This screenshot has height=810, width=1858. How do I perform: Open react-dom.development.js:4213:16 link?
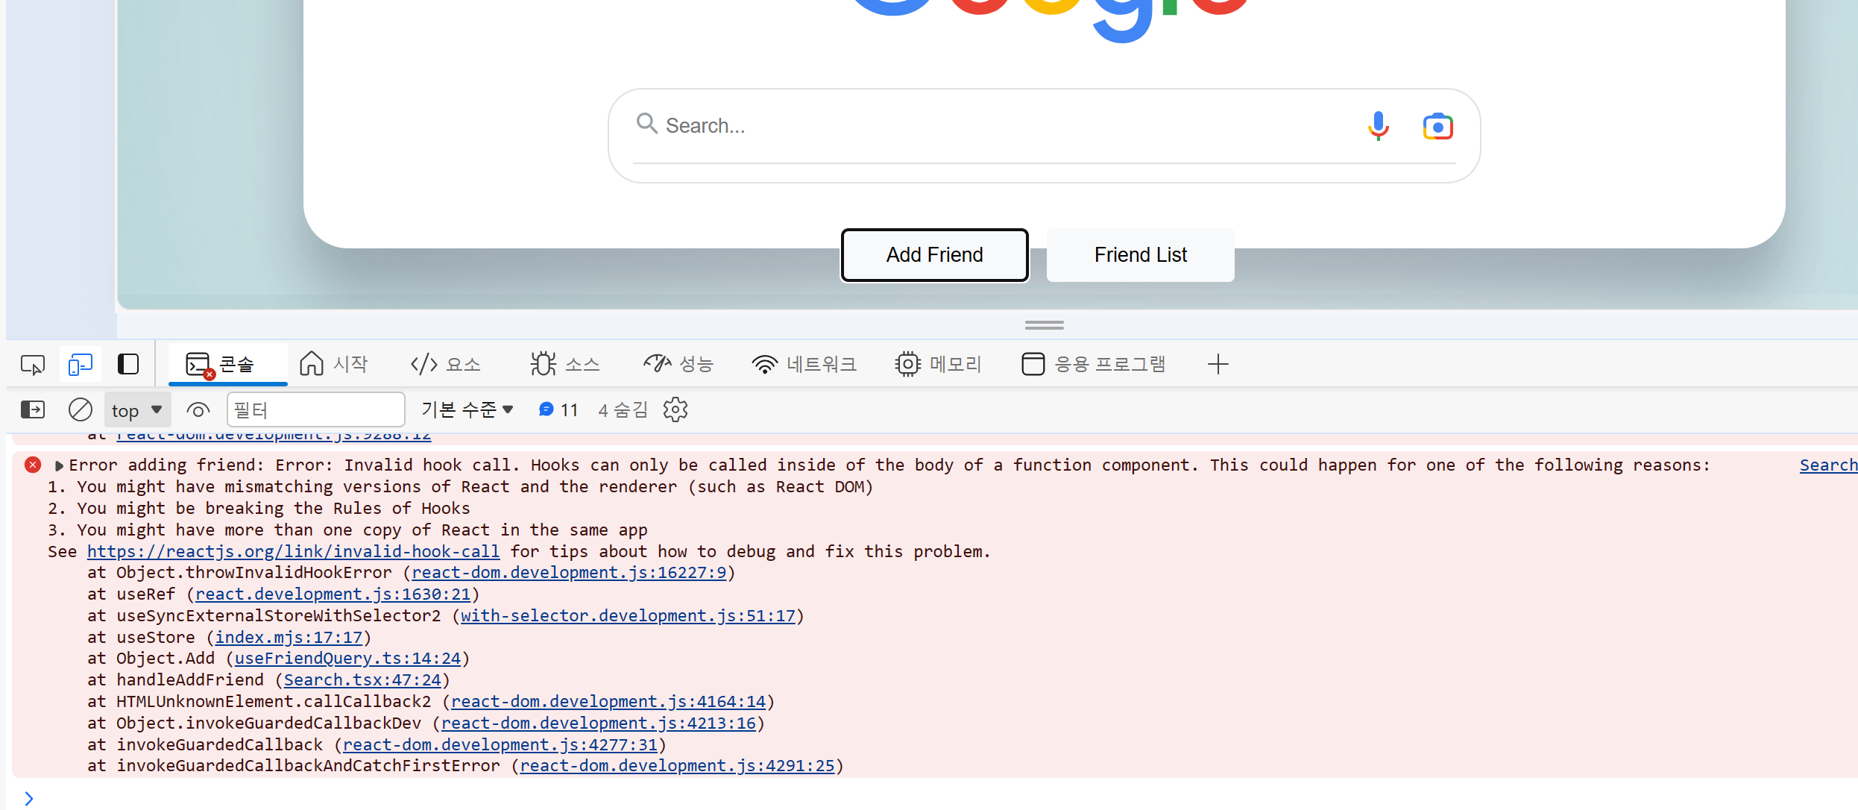[599, 723]
